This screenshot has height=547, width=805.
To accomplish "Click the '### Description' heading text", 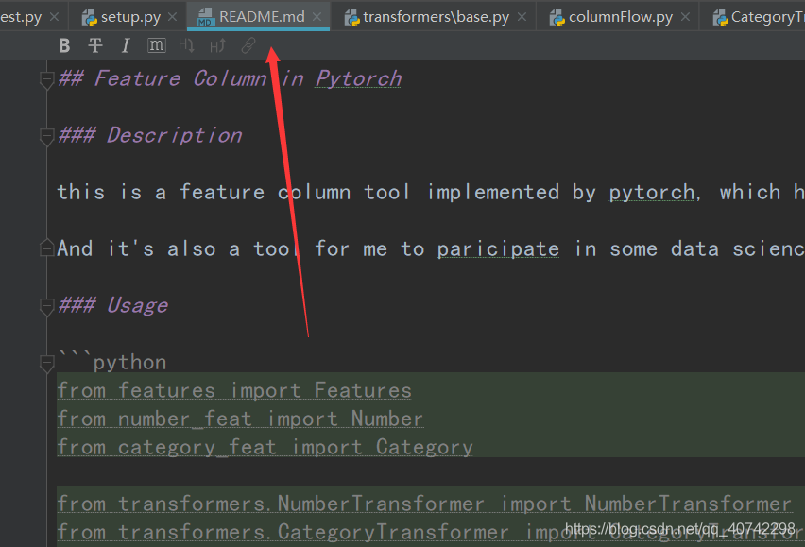I will [x=150, y=135].
